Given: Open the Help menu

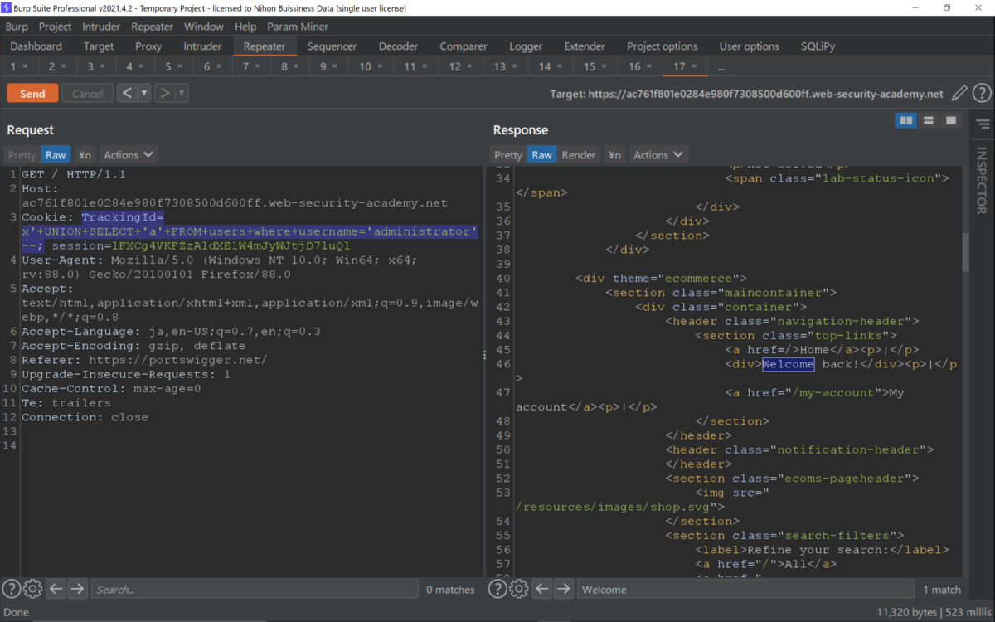Looking at the screenshot, I should point(245,27).
